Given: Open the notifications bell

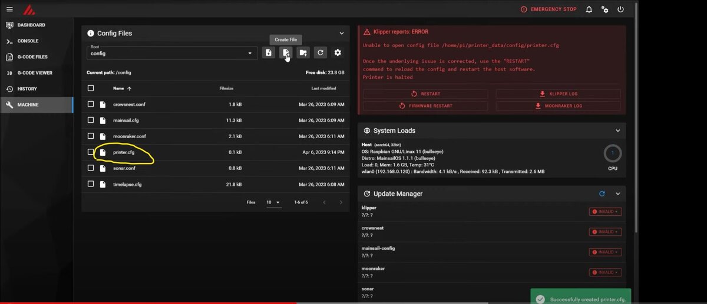Looking at the screenshot, I should click(589, 9).
